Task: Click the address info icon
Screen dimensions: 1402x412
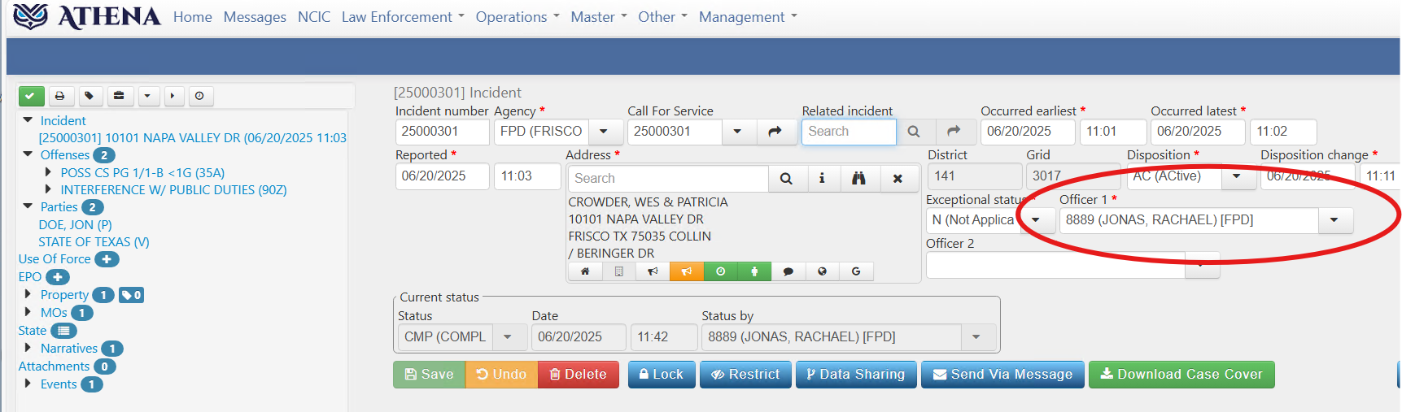Action: (822, 179)
